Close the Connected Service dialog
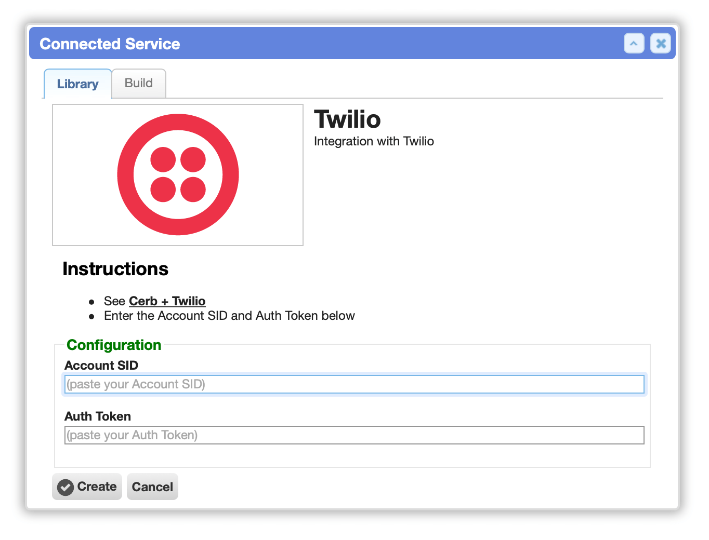 point(661,44)
